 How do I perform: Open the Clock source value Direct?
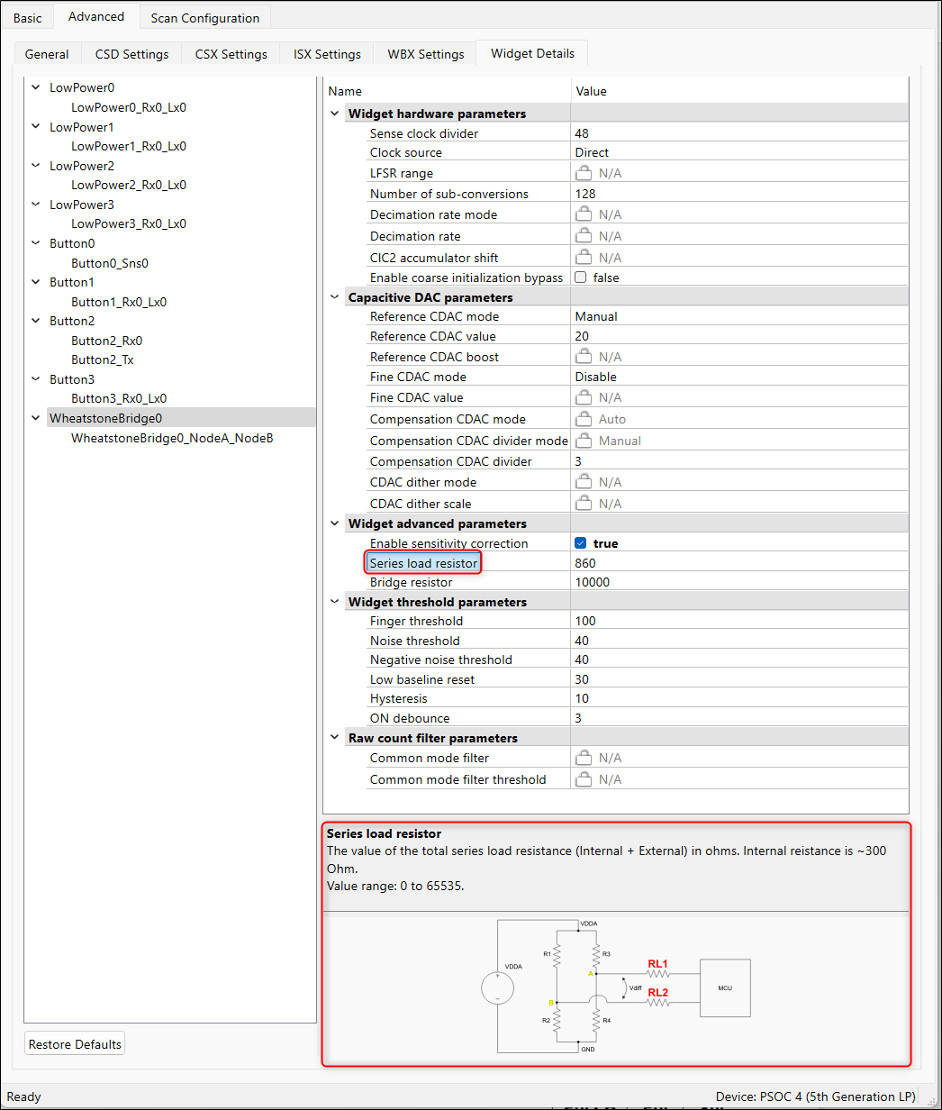(x=738, y=152)
